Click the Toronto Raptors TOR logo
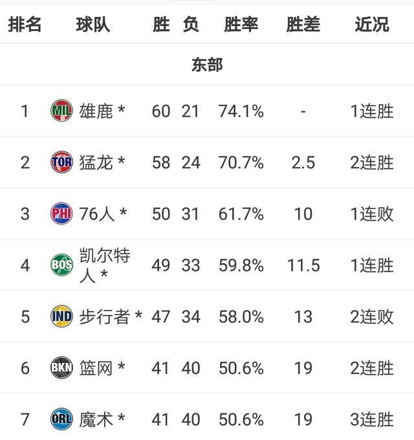The width and height of the screenshot is (414, 440). [x=61, y=162]
